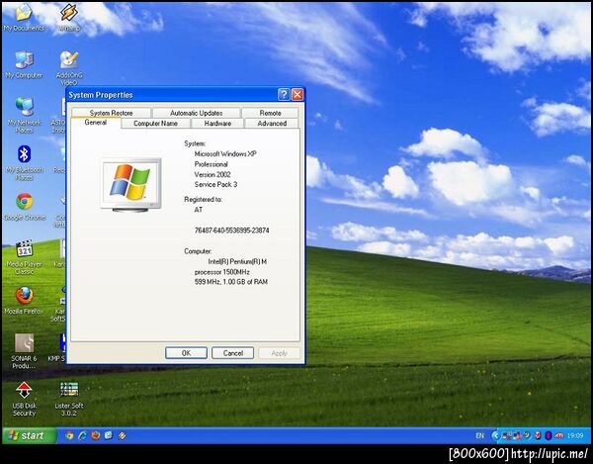Click Winamp in the Quick Launch bar
Image resolution: width=593 pixels, height=464 pixels.
pyautogui.click(x=122, y=435)
